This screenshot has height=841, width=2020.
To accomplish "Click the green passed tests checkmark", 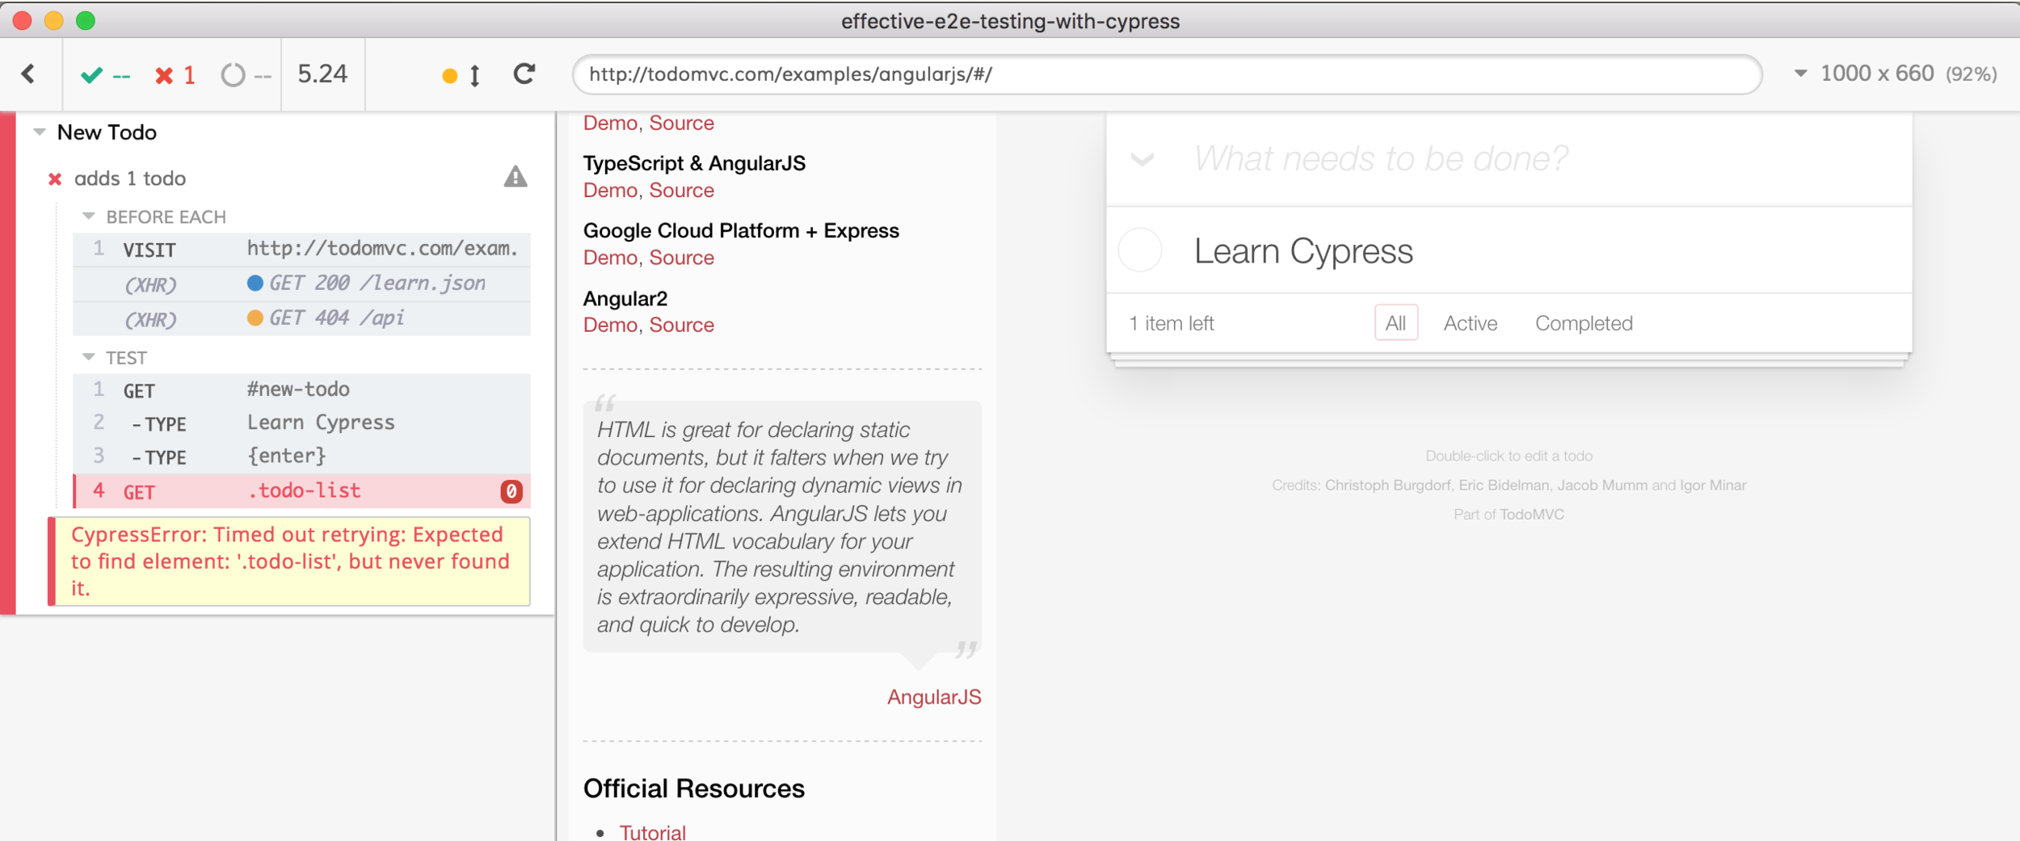I will [x=91, y=75].
